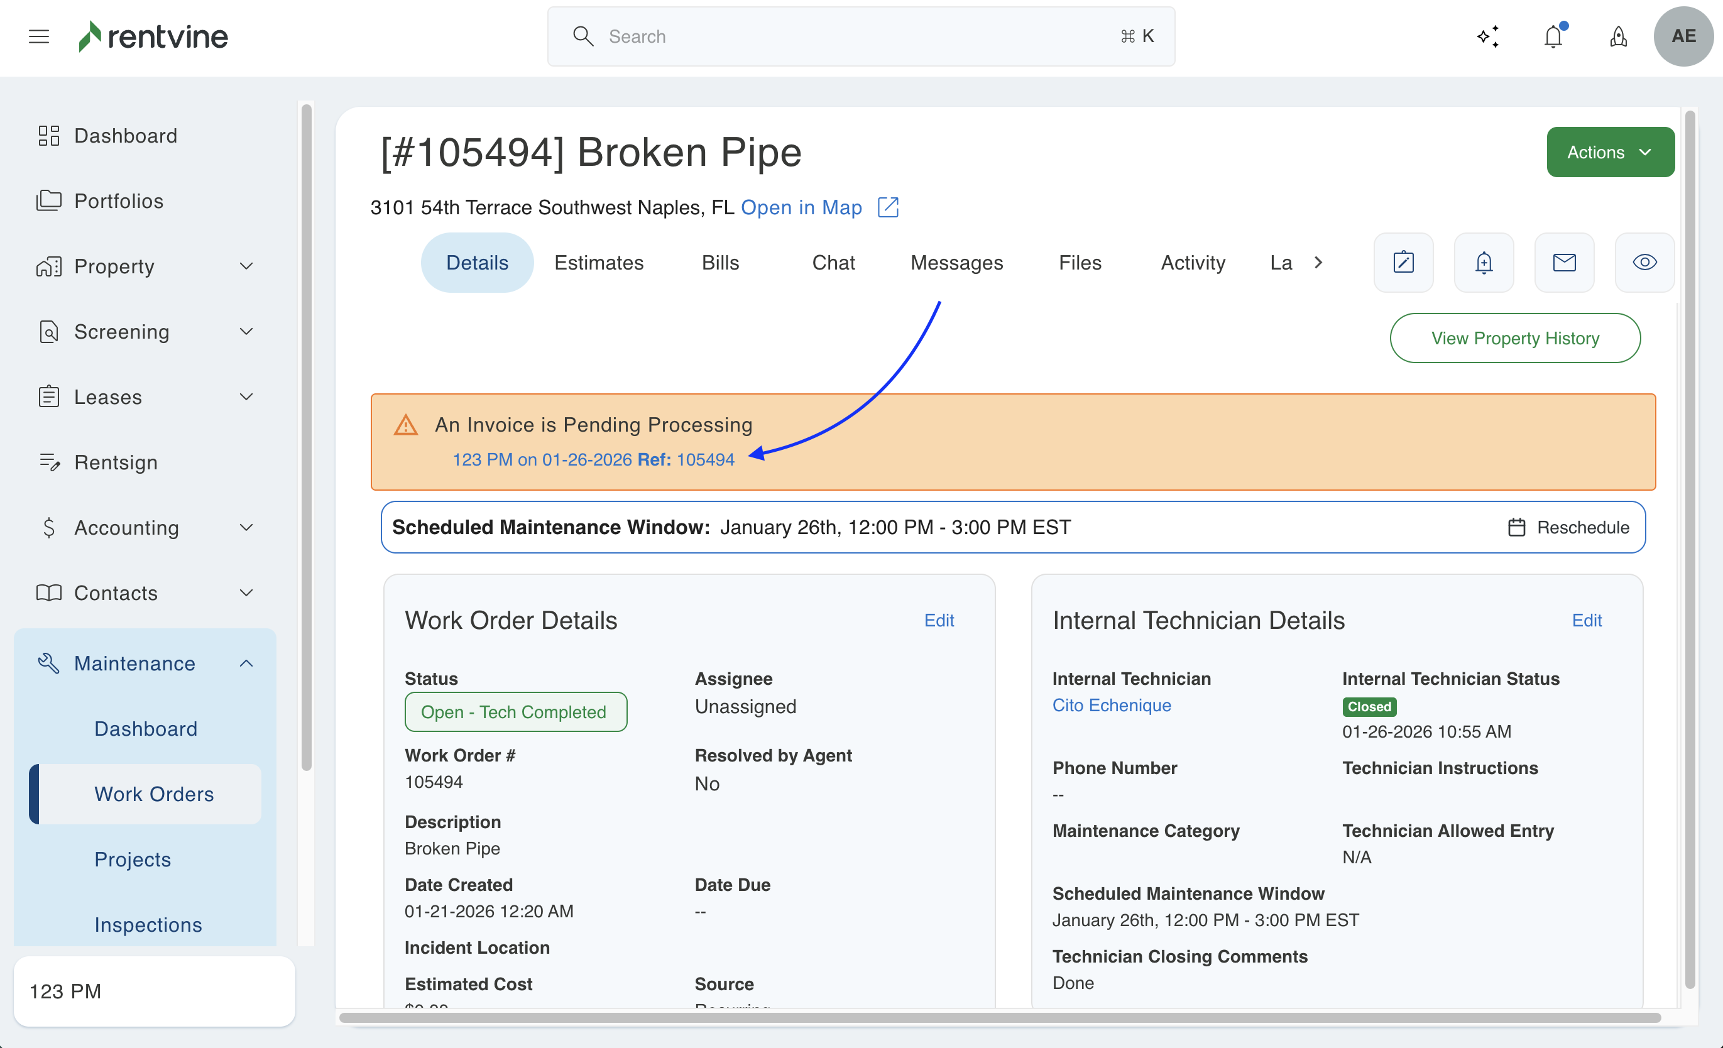Viewport: 1723px width, 1048px height.
Task: Open the Actions dropdown
Action: [x=1610, y=153]
